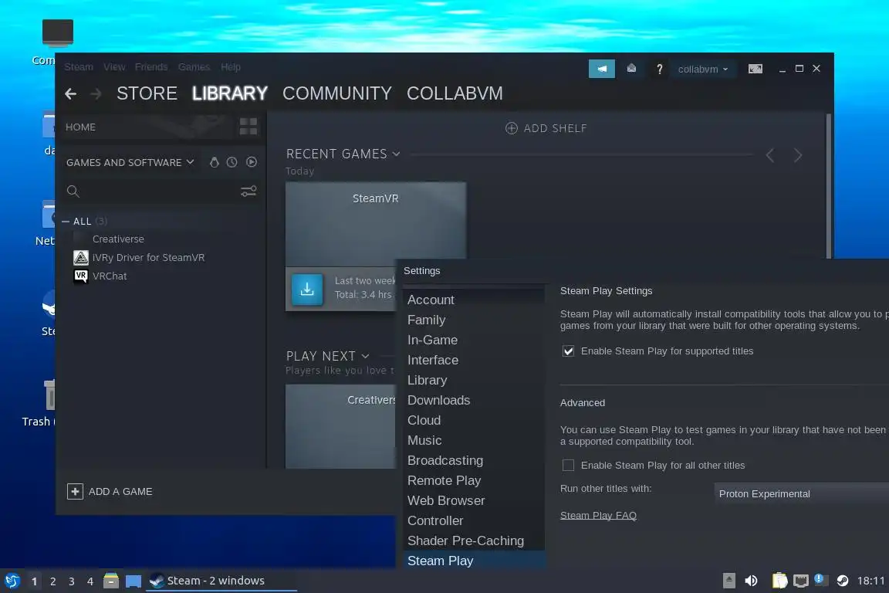Open the Creativerse Play Next thumbnail
Viewport: 889px width, 593px height.
tap(341, 426)
